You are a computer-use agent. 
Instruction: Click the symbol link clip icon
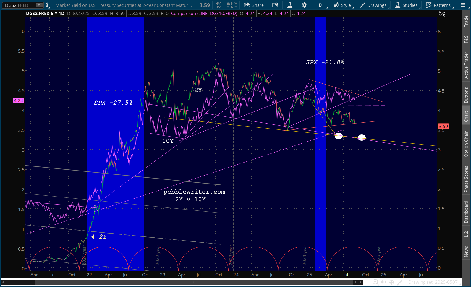tap(47, 5)
